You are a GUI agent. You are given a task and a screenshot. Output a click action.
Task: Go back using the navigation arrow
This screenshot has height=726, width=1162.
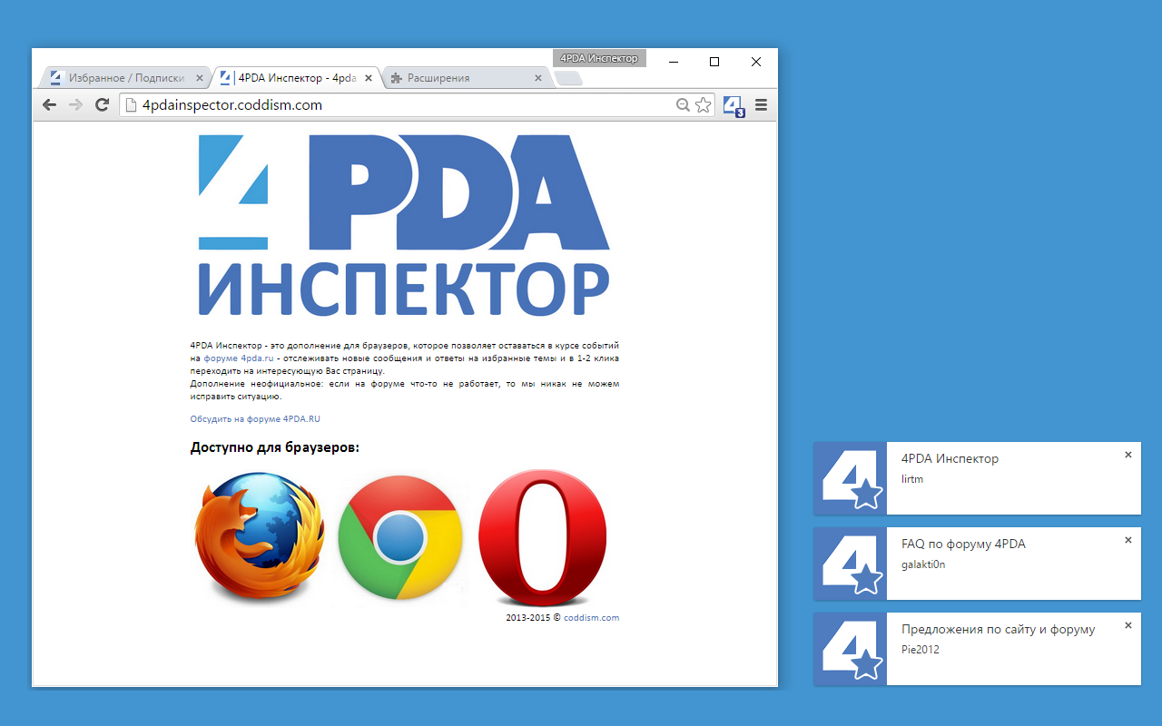[x=49, y=104]
